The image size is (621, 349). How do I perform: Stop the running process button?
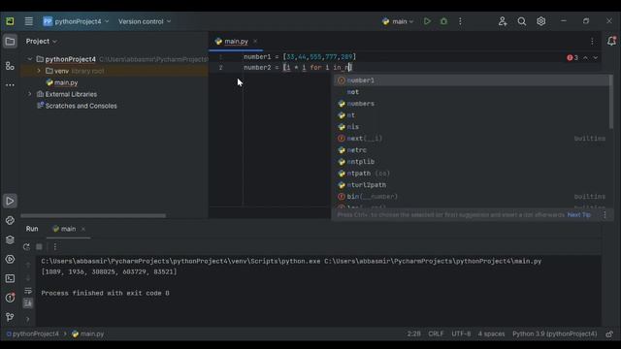[39, 247]
